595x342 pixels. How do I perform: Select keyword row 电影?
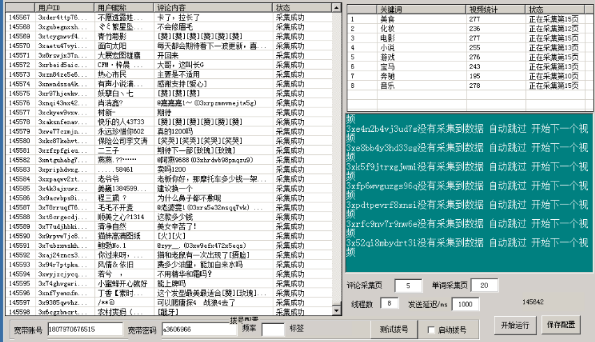pyautogui.click(x=467, y=38)
